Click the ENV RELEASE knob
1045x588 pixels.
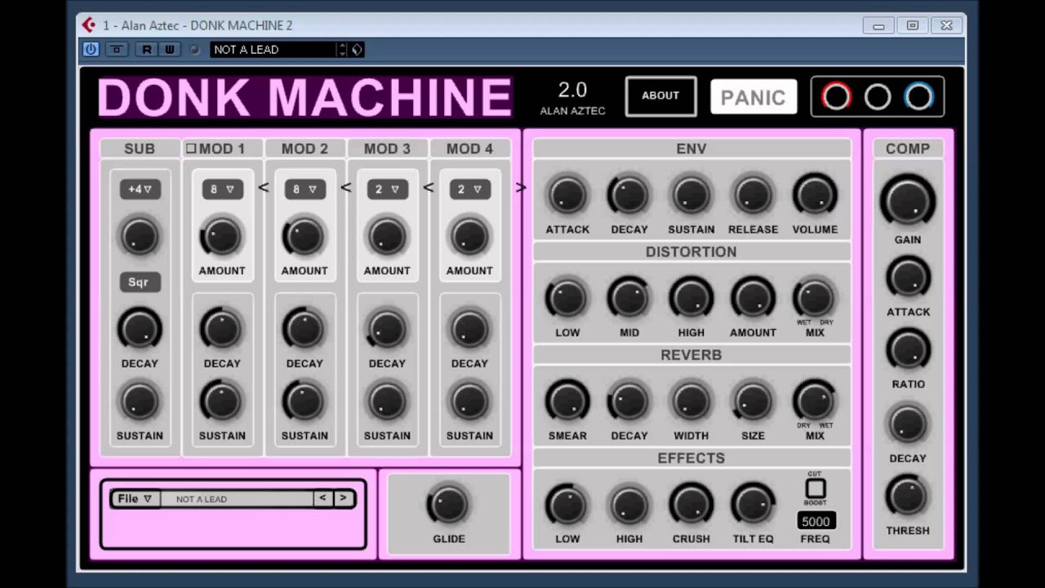click(x=753, y=195)
